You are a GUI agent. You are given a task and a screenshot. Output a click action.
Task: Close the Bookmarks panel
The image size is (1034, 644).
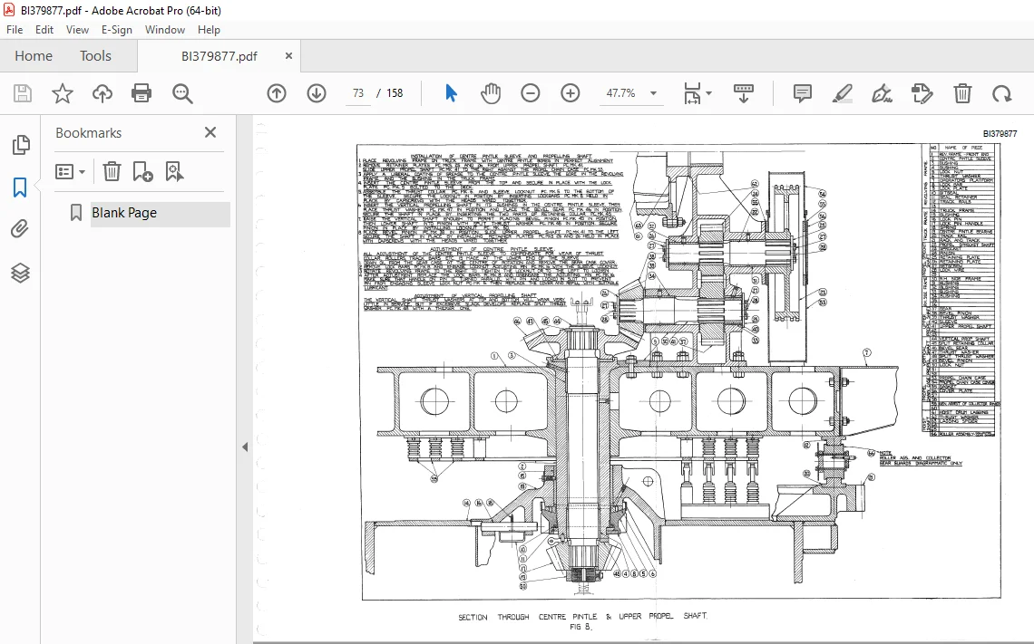click(x=210, y=132)
